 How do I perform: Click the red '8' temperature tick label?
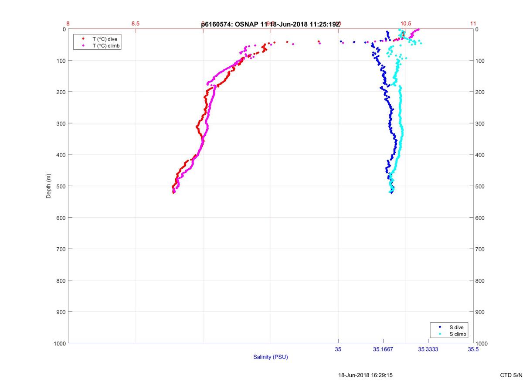(68, 24)
